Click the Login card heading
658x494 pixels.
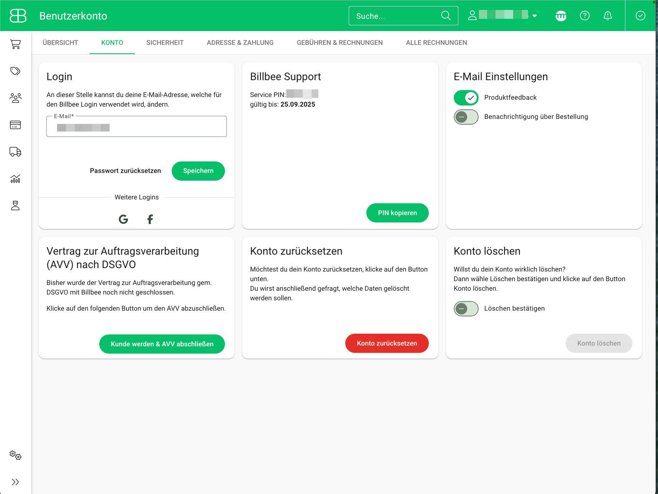59,77
